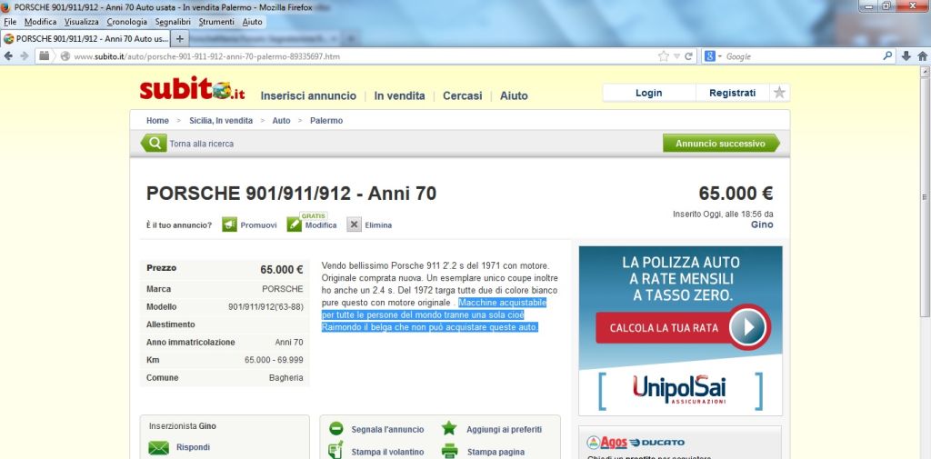Open the Modifica menu in menu bar
The width and height of the screenshot is (931, 459).
pyautogui.click(x=40, y=22)
